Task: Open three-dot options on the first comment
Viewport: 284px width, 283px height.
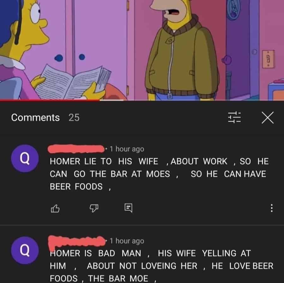Action: point(271,208)
